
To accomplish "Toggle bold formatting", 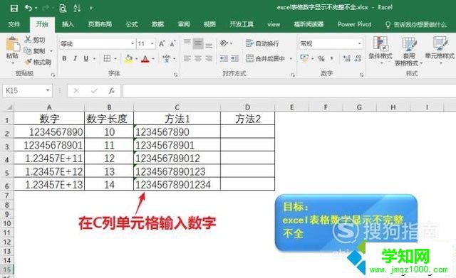I will pyautogui.click(x=64, y=58).
